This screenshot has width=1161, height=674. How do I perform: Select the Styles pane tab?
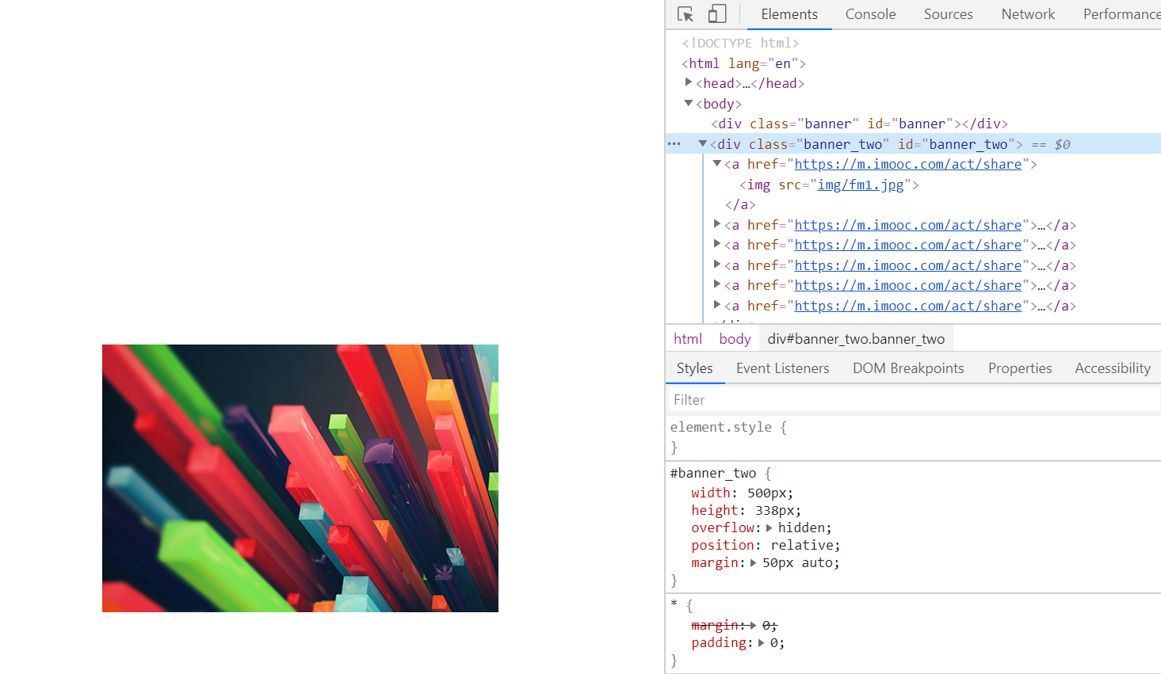695,368
